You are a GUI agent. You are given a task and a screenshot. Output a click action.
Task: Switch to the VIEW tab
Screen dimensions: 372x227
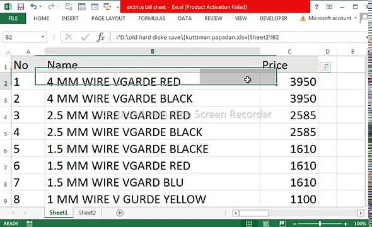(241, 18)
